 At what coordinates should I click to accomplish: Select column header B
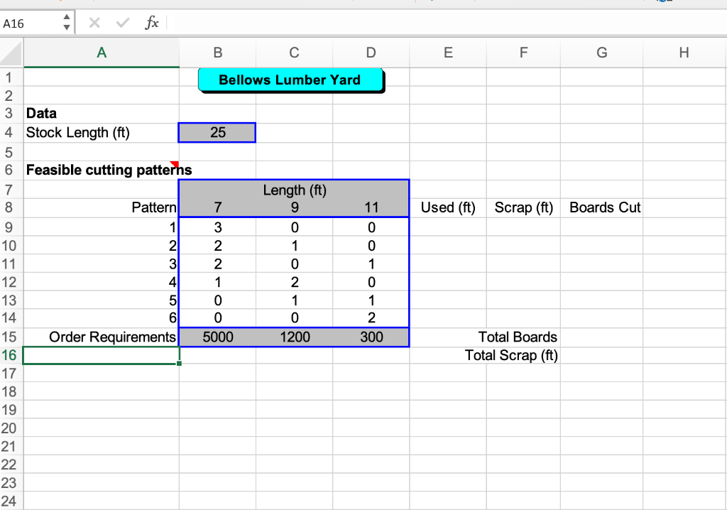tap(217, 53)
